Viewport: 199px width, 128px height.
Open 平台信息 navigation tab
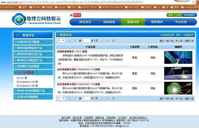click(x=181, y=22)
